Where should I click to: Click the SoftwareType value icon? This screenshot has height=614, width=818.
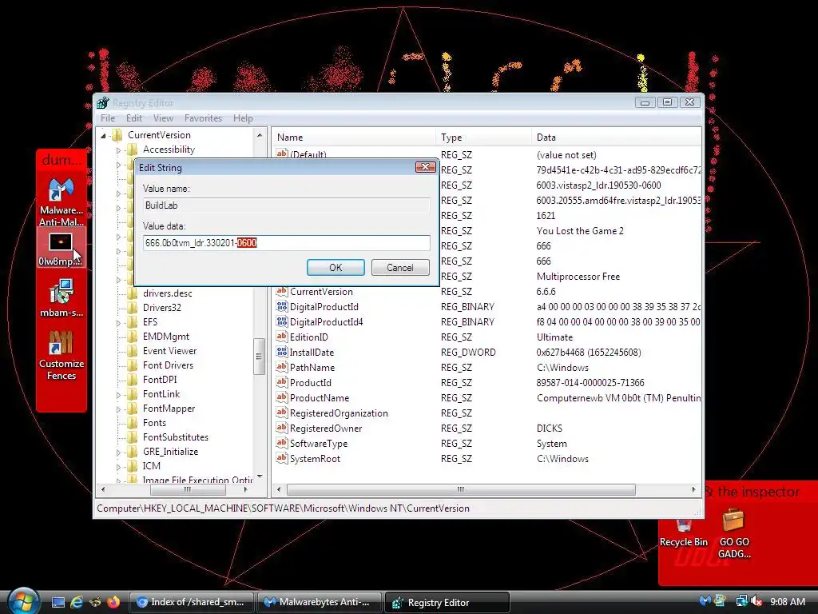[x=282, y=443]
